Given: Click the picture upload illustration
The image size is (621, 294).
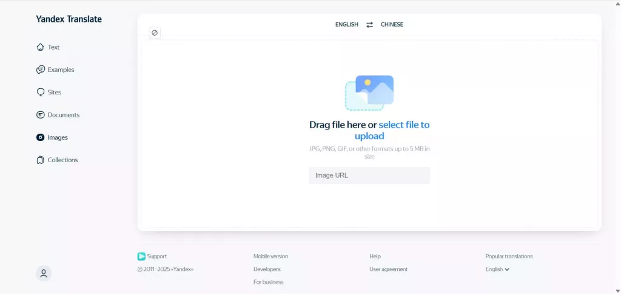Looking at the screenshot, I should click(x=369, y=93).
